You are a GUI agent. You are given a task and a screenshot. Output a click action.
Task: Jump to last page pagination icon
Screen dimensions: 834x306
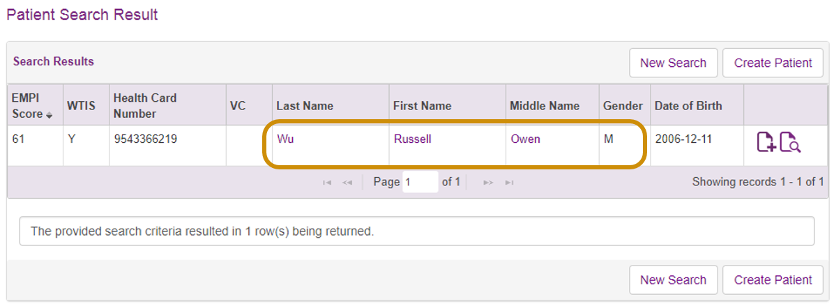point(509,183)
